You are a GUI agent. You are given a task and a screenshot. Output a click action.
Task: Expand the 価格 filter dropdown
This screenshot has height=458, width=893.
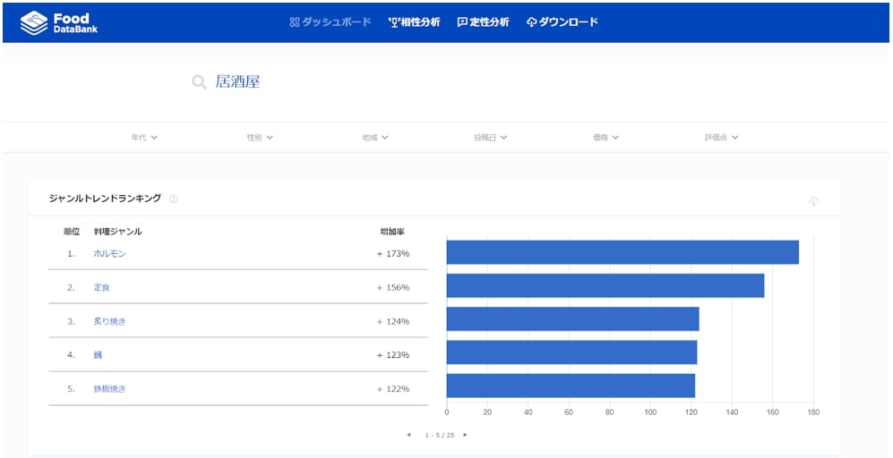click(x=605, y=138)
